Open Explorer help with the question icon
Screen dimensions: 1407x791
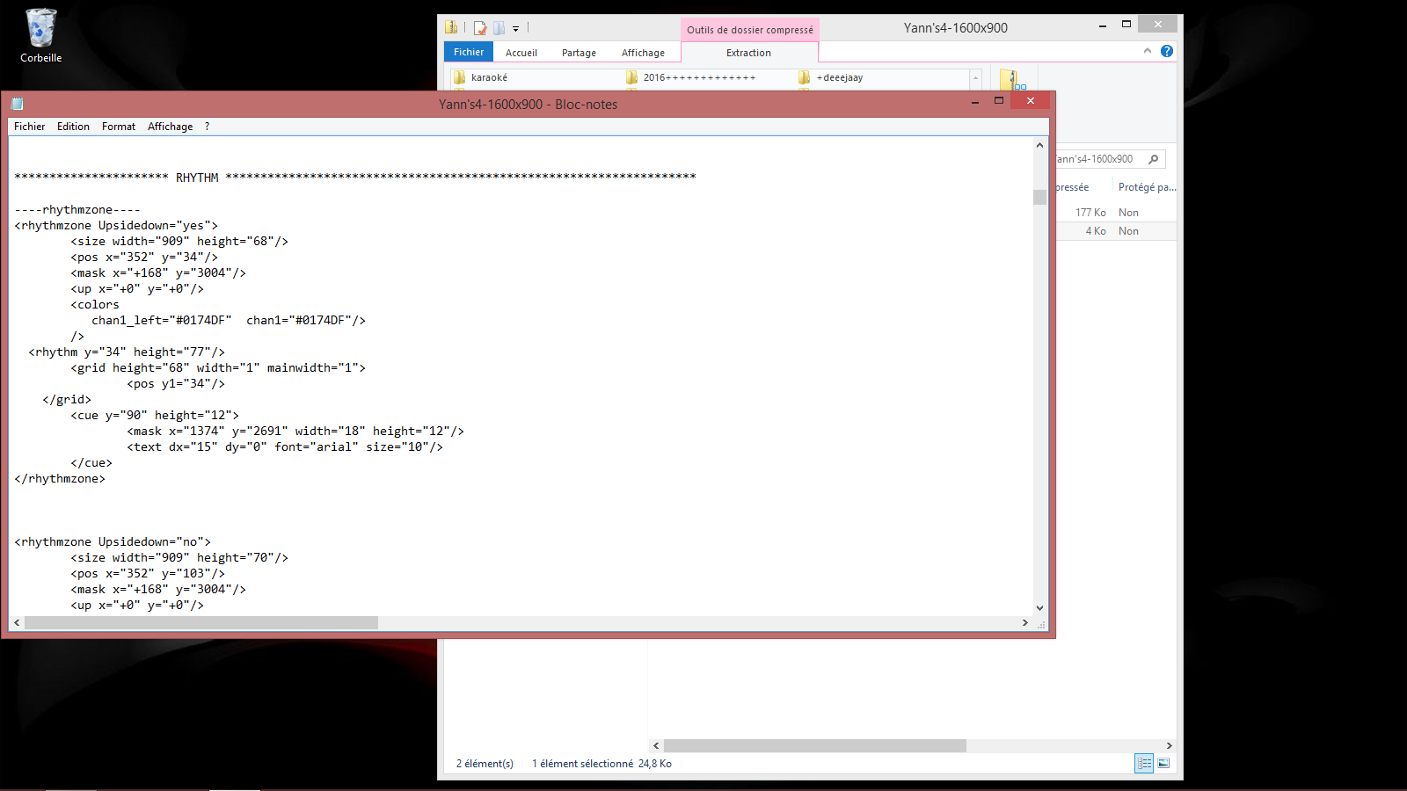click(x=1166, y=51)
